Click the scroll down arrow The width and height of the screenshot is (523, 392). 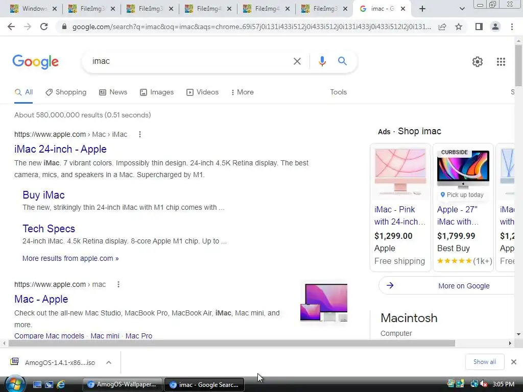pos(518,334)
